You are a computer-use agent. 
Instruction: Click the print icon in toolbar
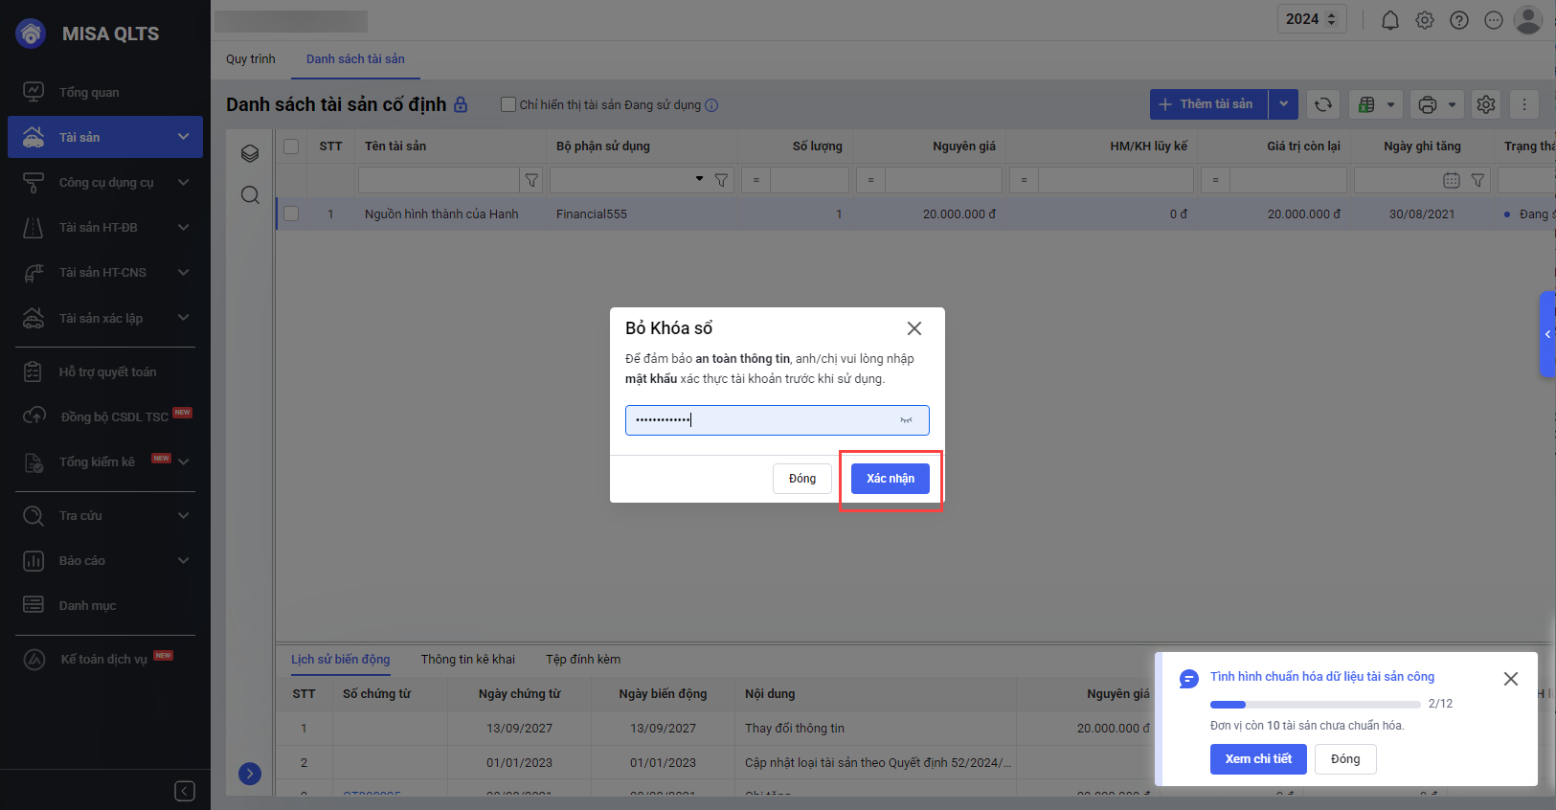[1427, 104]
